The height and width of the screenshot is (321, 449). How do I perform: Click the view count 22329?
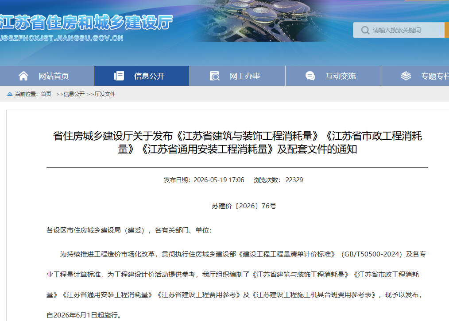pyautogui.click(x=294, y=180)
